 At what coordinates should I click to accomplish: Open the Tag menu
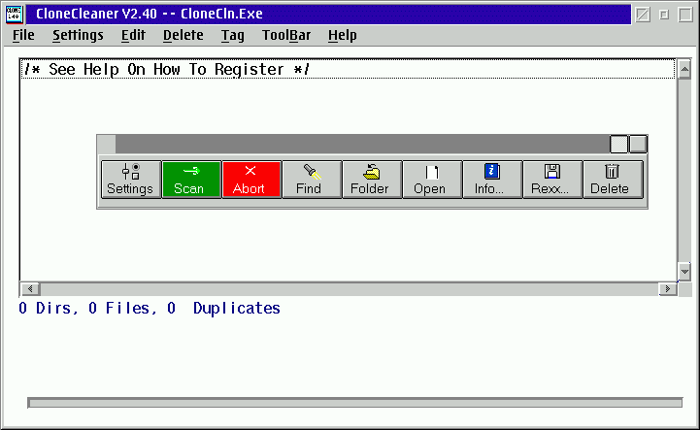point(233,35)
